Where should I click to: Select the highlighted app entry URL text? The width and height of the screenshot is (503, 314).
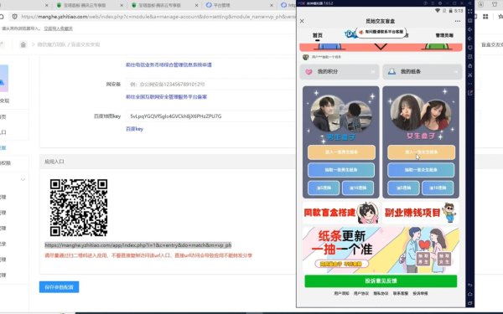point(138,245)
